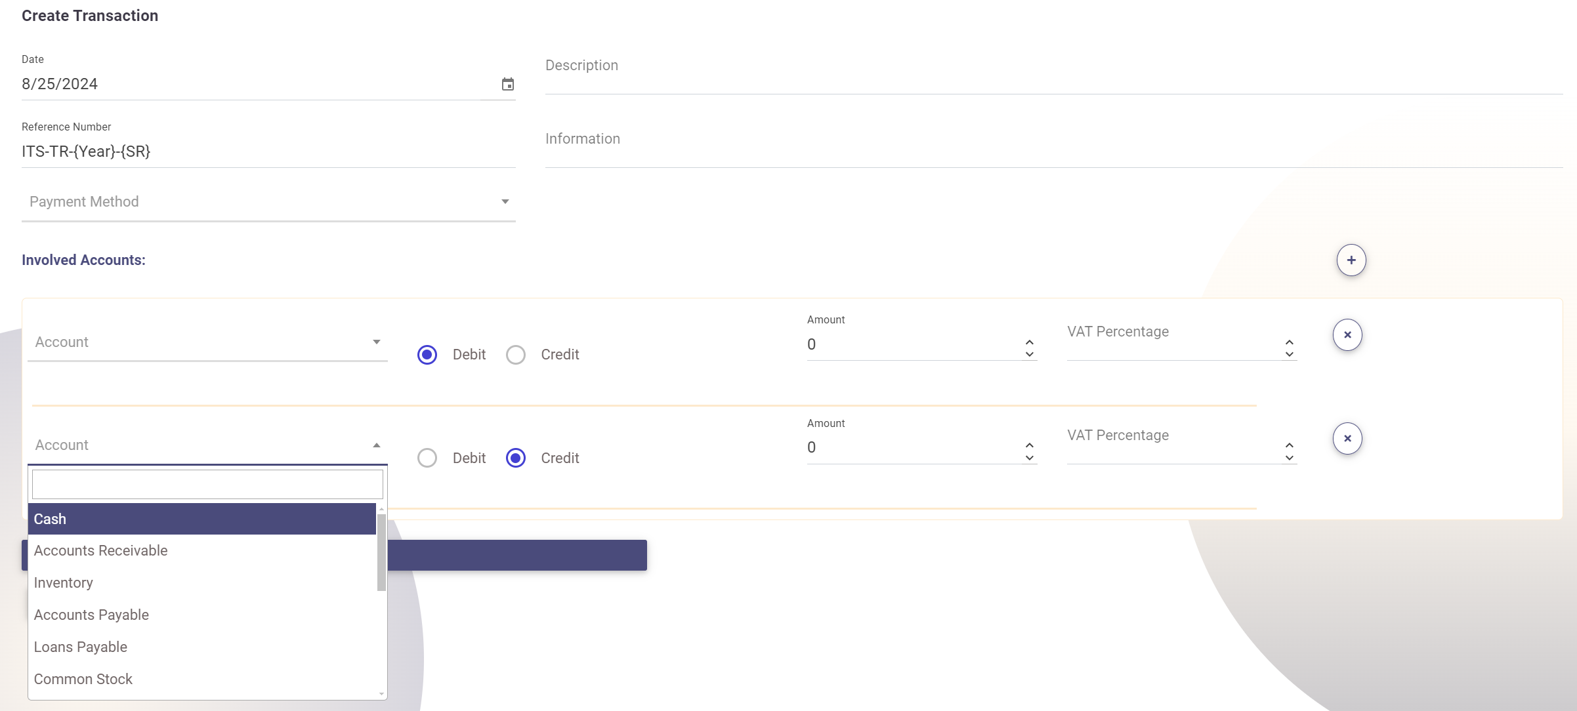Click the plus icon to add account
The image size is (1577, 711).
click(1351, 260)
